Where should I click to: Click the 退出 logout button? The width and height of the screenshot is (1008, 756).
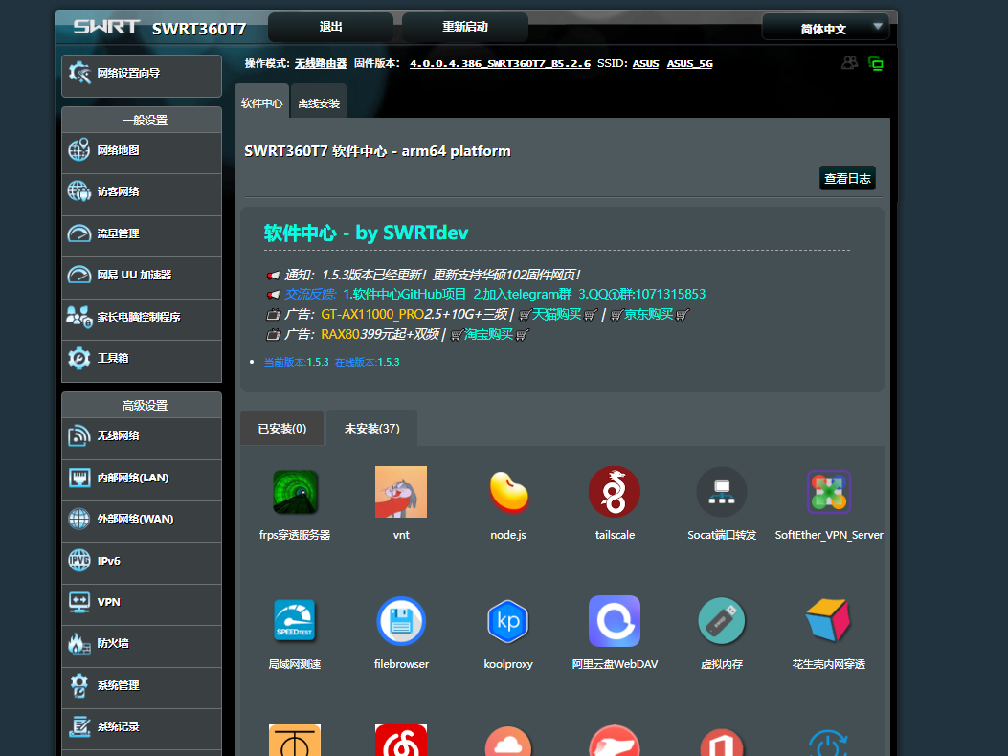pyautogui.click(x=330, y=28)
